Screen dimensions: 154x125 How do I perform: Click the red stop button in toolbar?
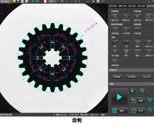pos(84,1)
